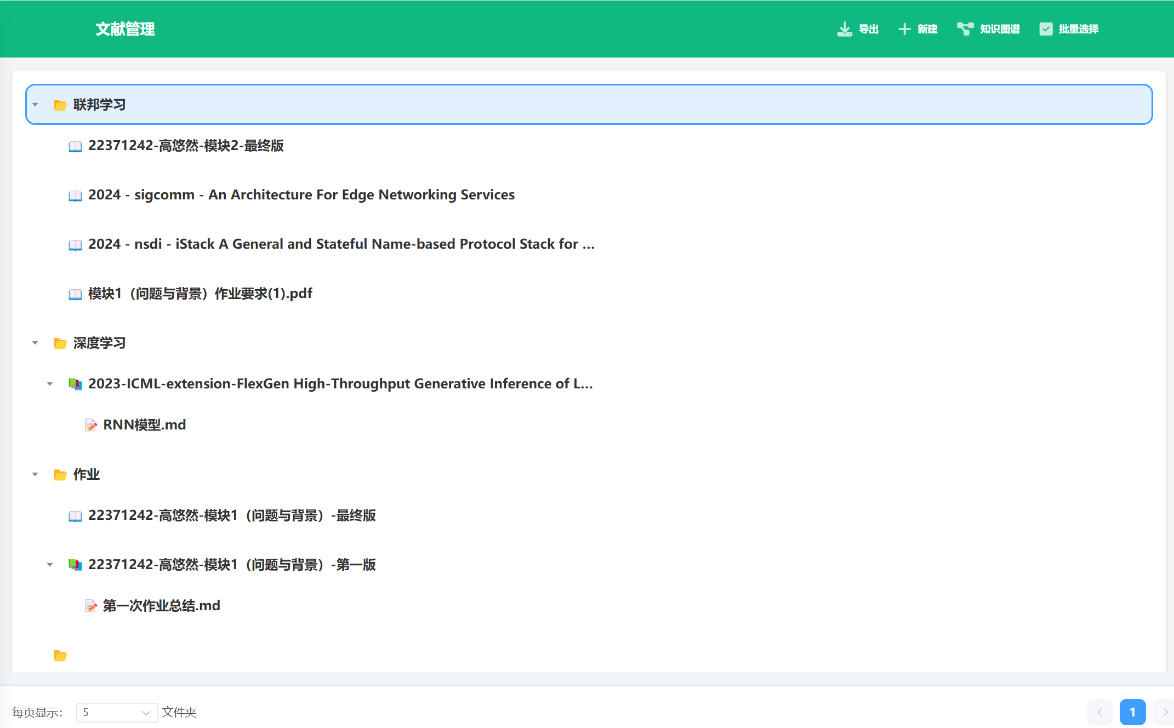Screen dimensions: 1174x728
Task: Click the next page arrow
Action: pyautogui.click(x=1165, y=712)
